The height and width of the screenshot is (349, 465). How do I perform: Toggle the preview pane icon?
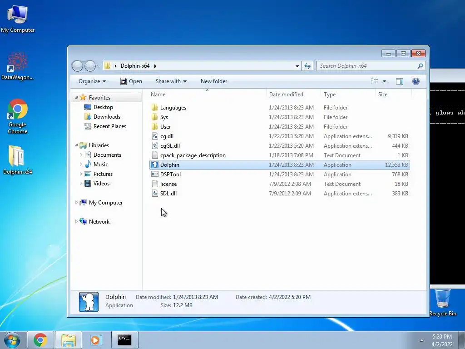pos(400,81)
